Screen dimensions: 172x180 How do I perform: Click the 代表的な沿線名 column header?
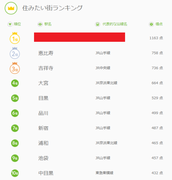coord(115,24)
